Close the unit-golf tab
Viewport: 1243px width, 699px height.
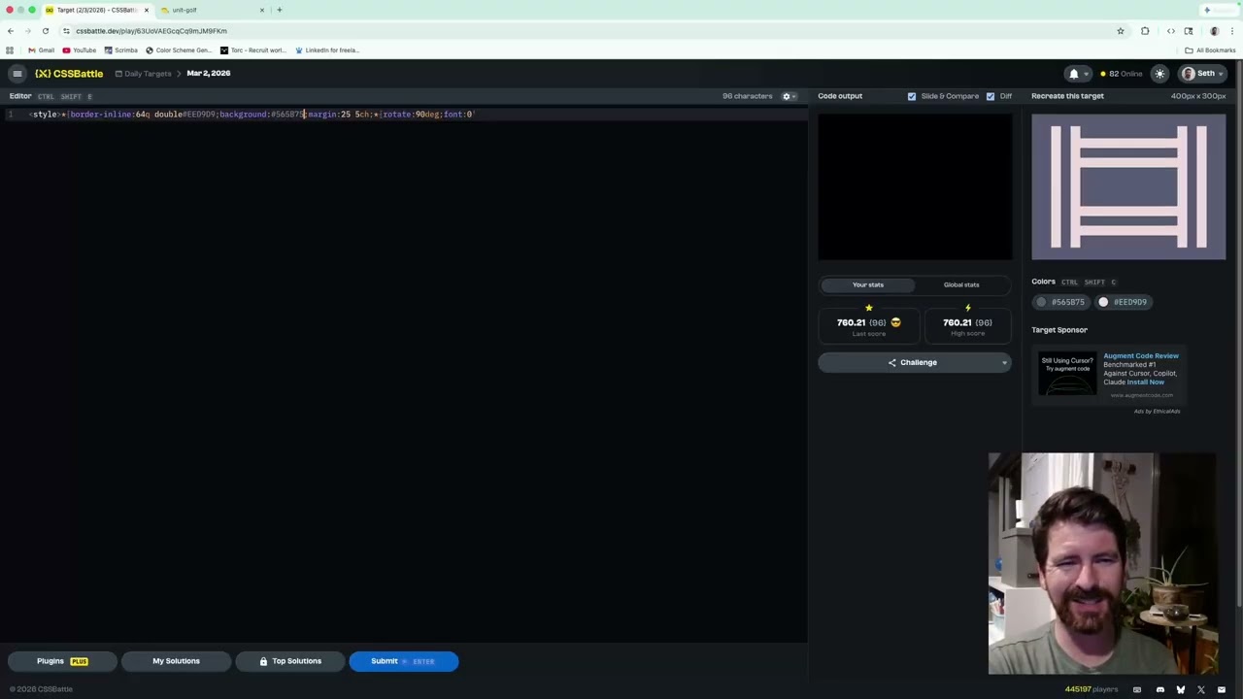pos(261,10)
